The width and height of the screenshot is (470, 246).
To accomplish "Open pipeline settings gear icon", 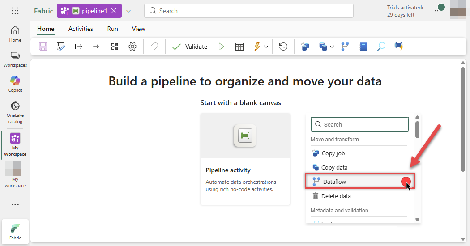I will tap(132, 47).
